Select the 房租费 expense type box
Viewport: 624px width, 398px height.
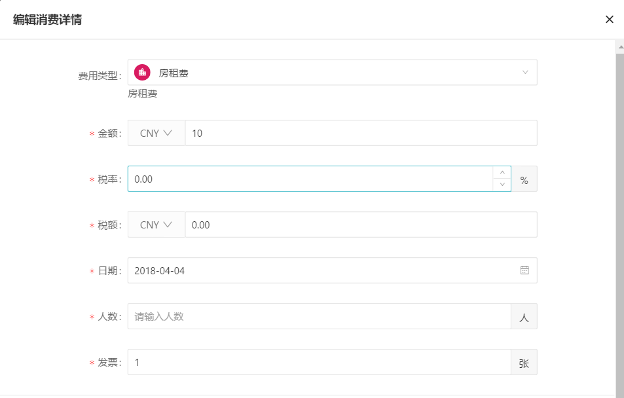[x=332, y=73]
